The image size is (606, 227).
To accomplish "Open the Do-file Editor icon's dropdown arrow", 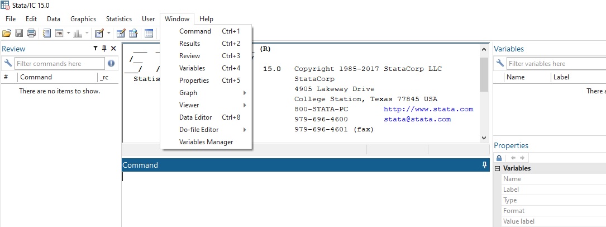I will point(108,33).
